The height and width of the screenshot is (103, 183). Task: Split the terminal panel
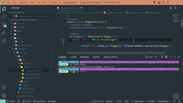162,57
